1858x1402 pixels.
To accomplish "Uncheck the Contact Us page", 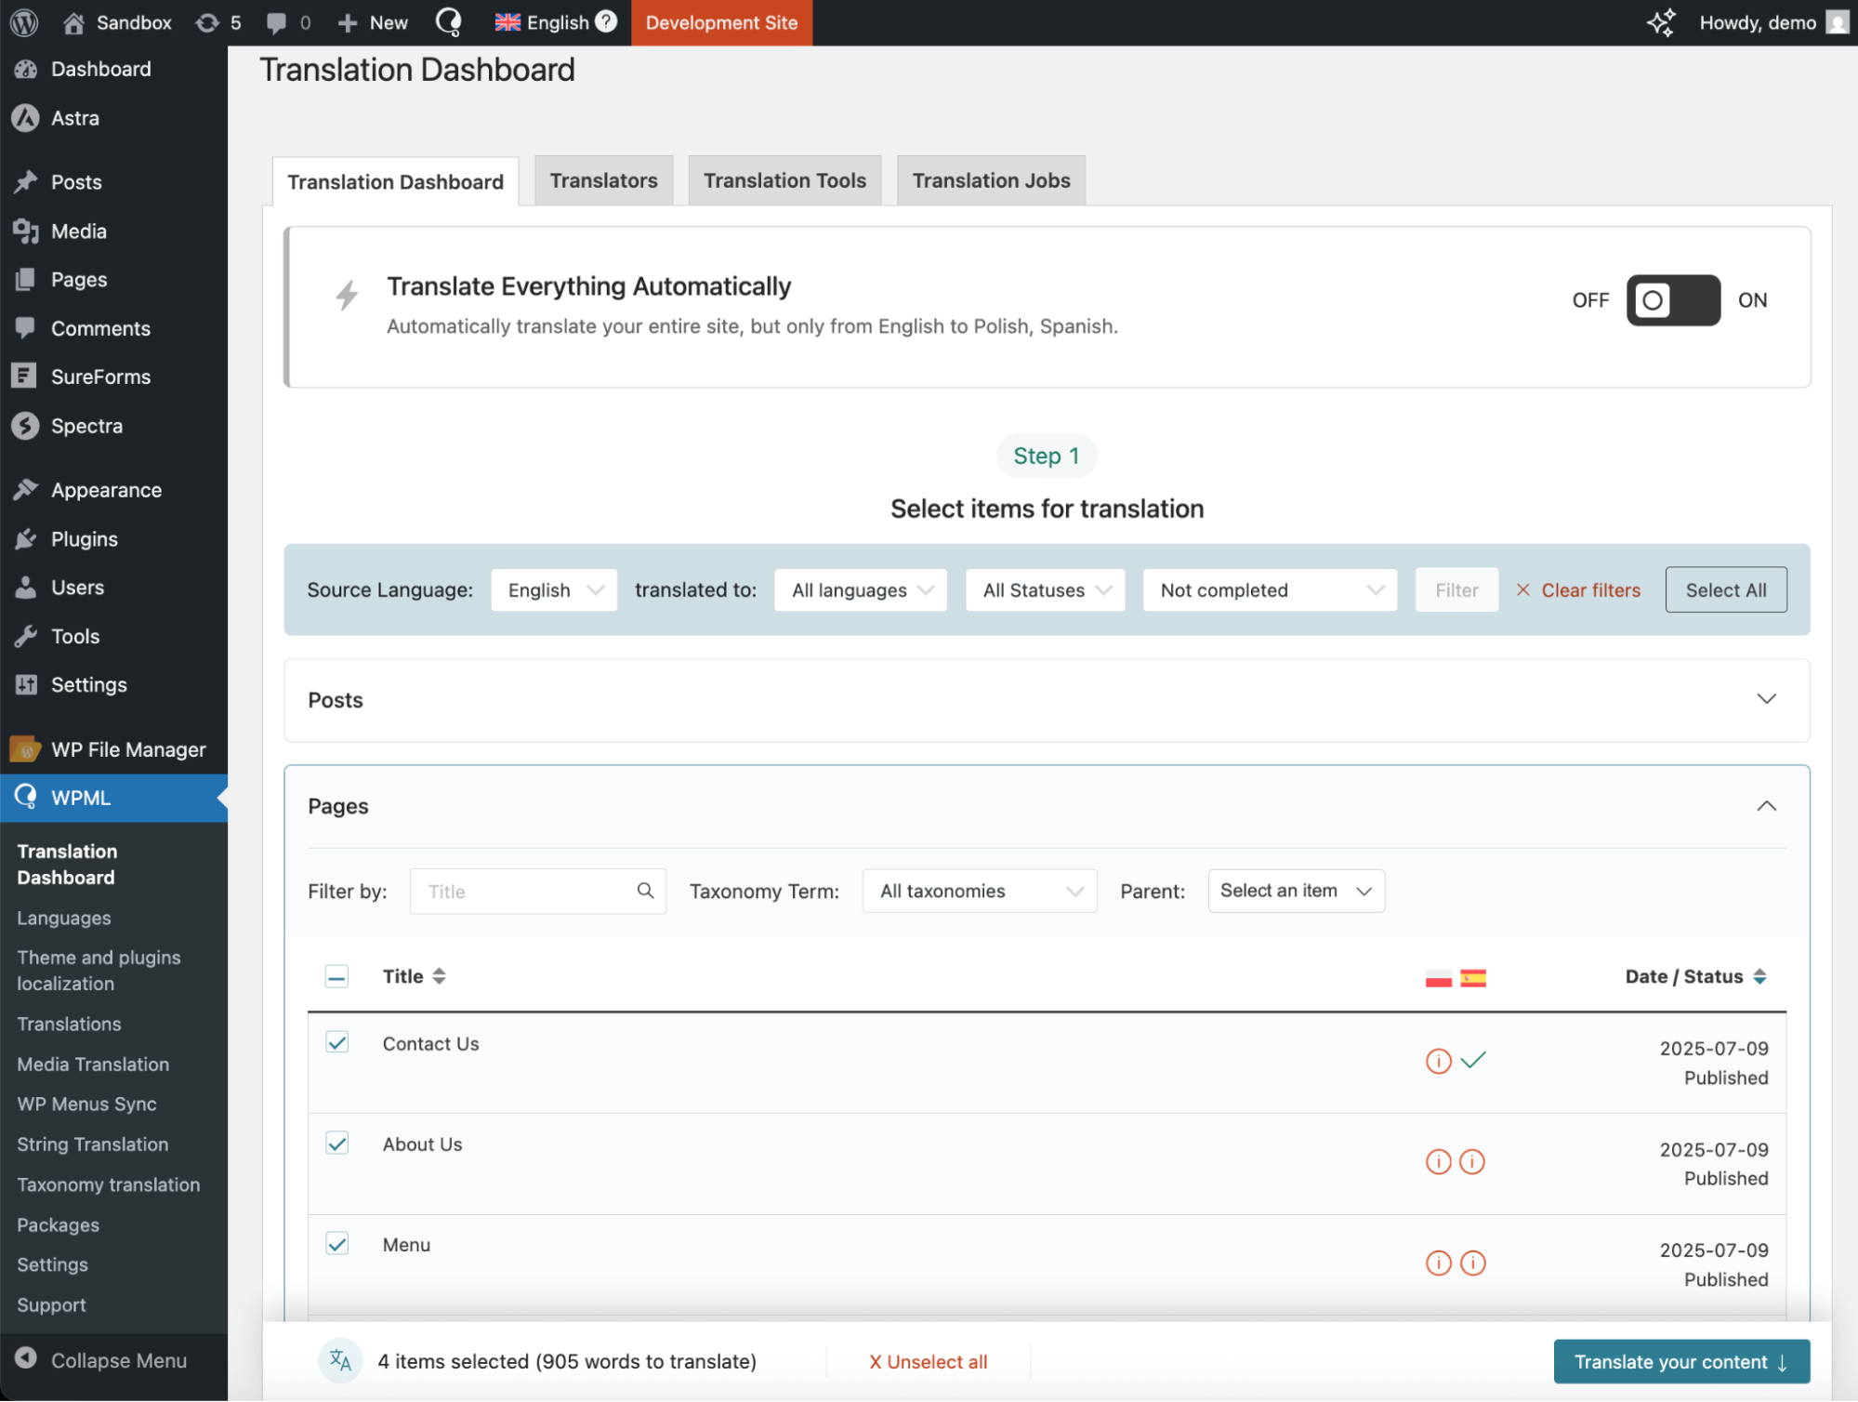I will pos(336,1042).
